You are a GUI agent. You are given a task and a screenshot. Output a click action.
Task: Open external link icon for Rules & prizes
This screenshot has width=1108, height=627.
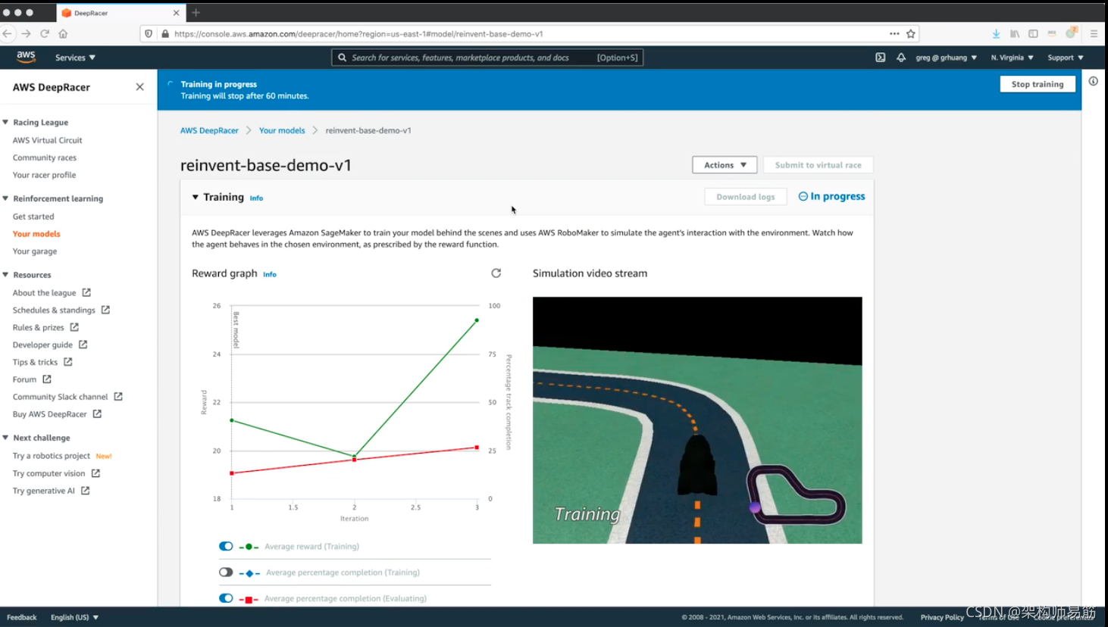74,327
